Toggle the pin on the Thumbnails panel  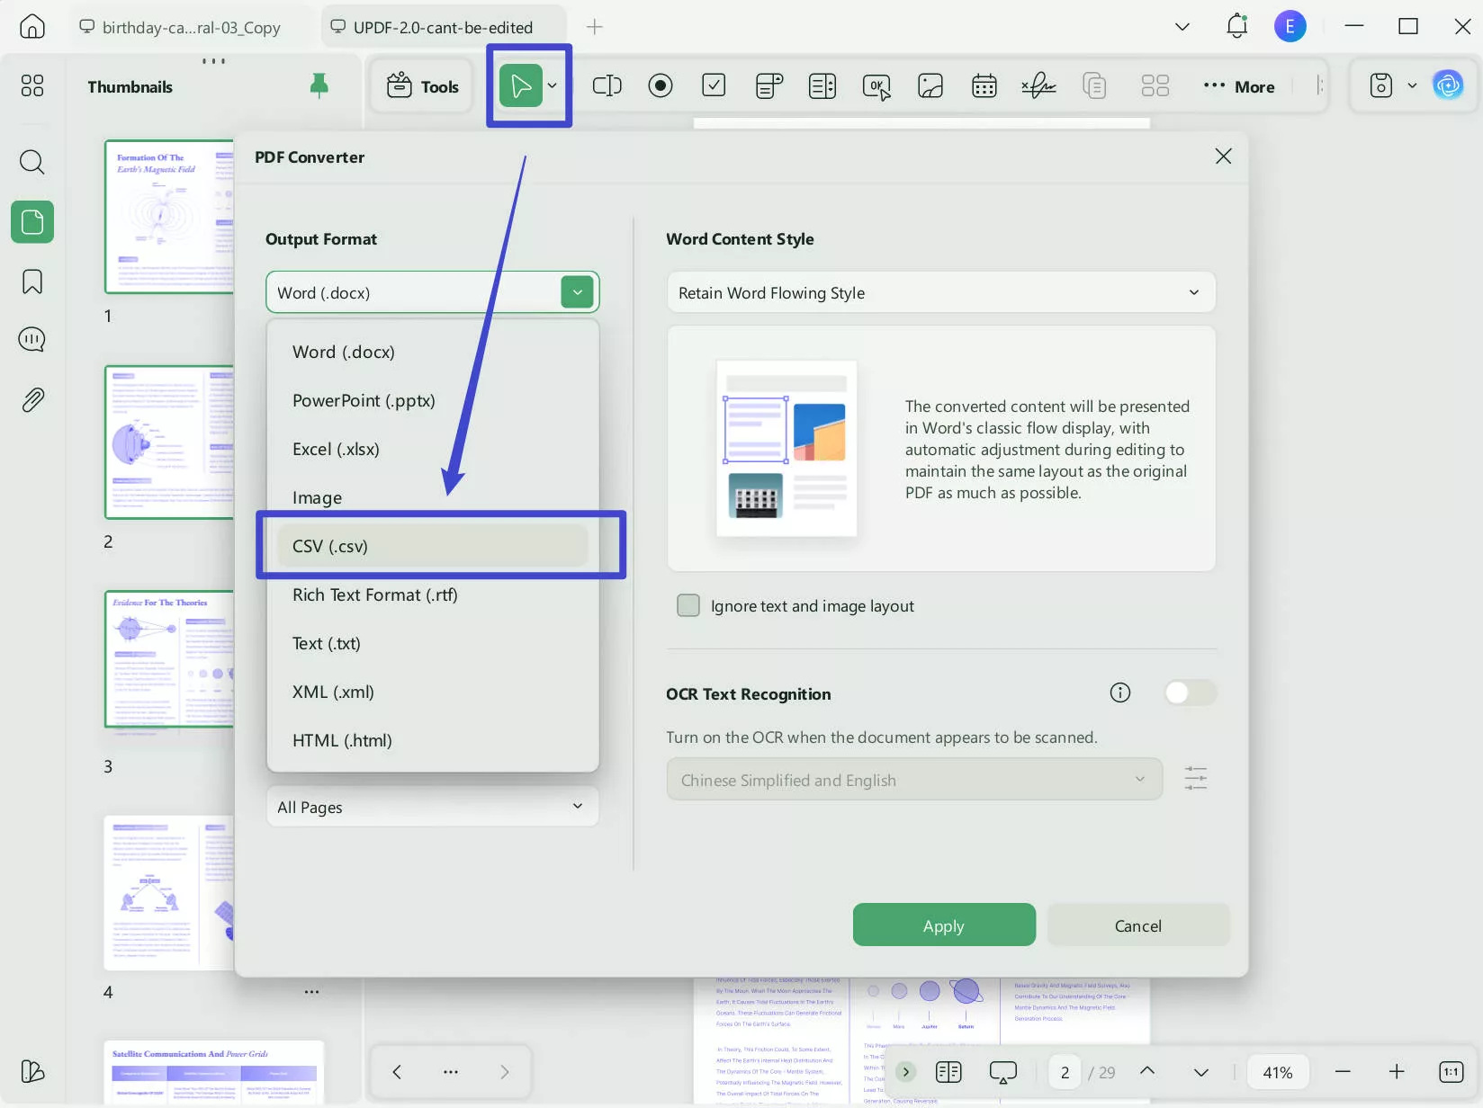point(319,85)
